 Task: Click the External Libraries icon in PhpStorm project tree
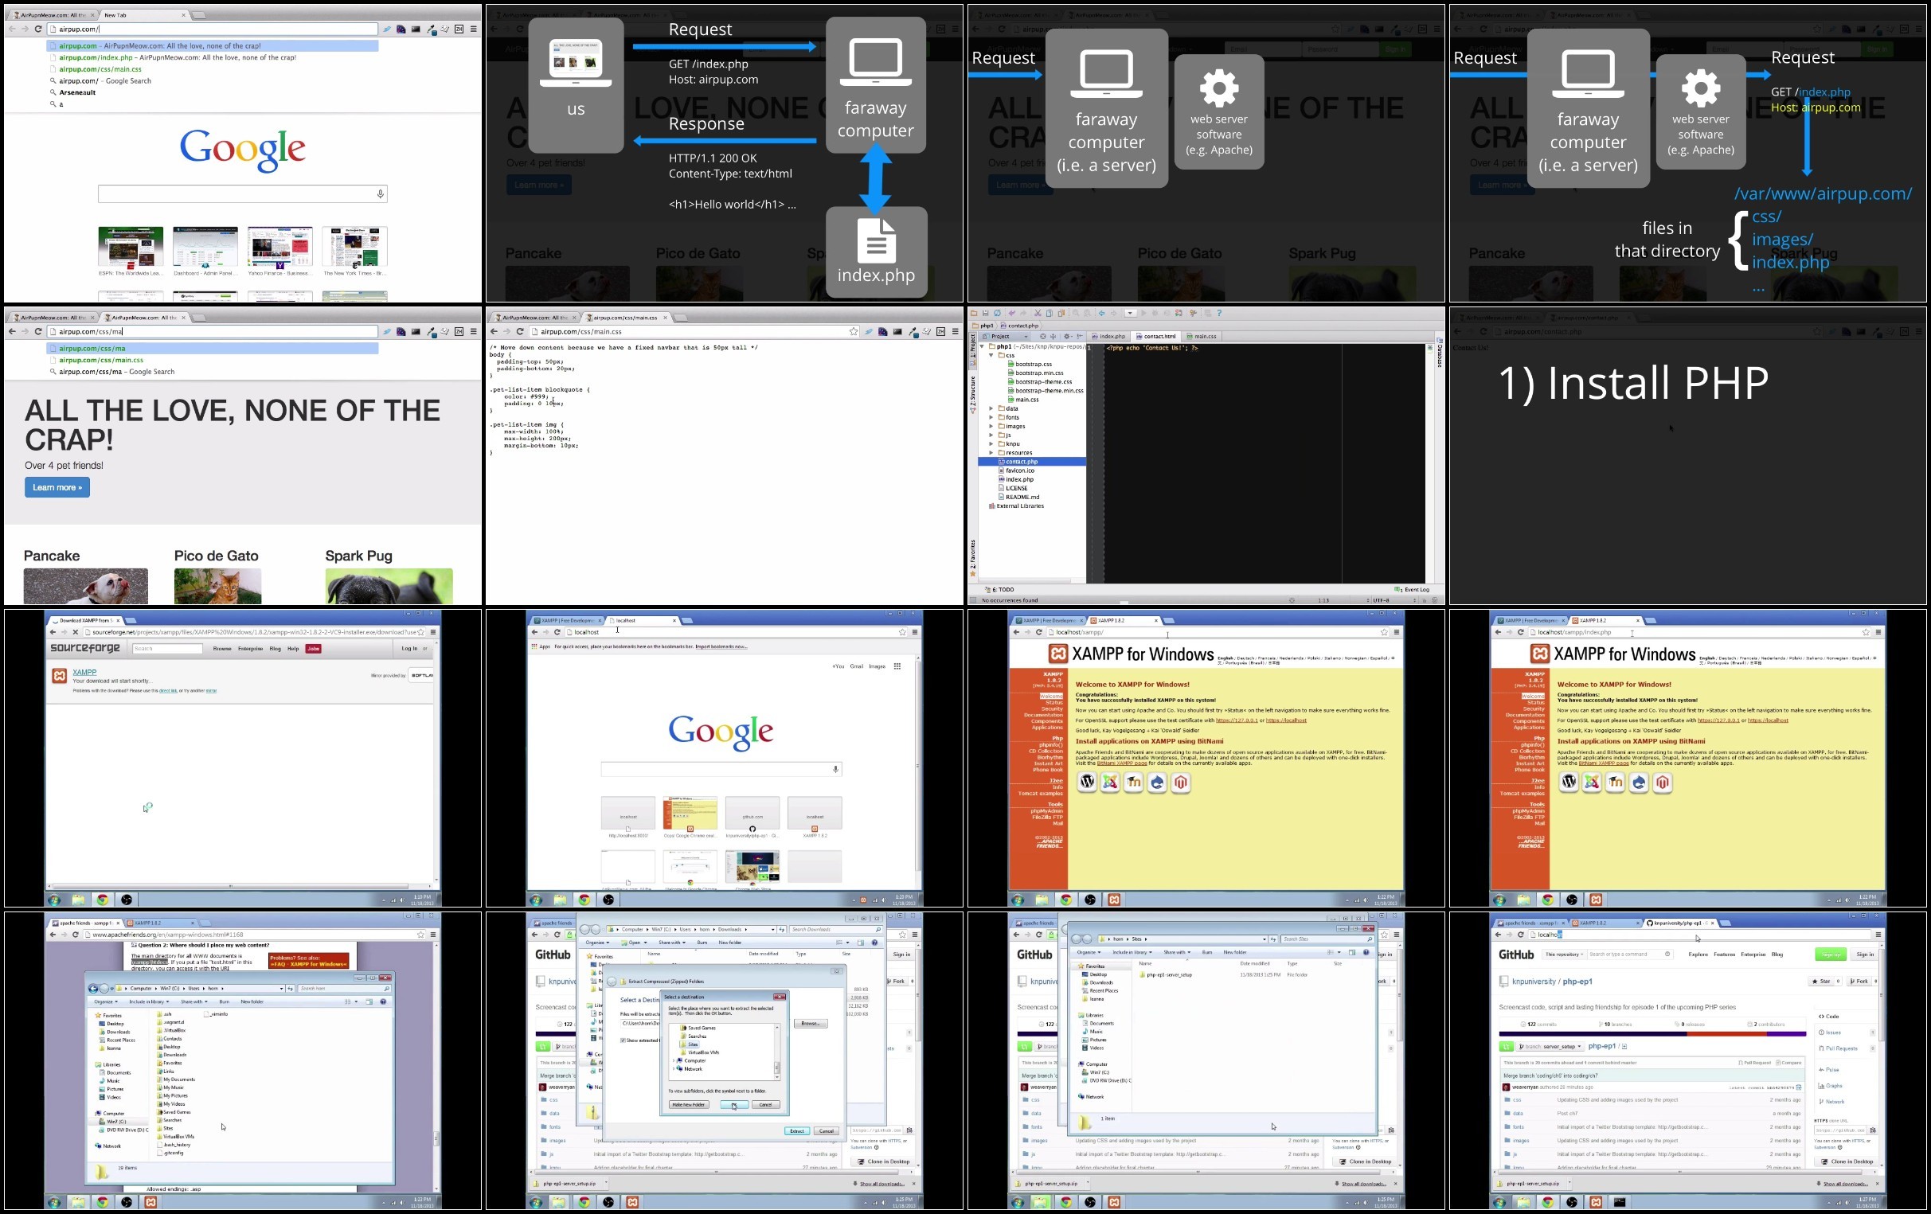point(992,506)
